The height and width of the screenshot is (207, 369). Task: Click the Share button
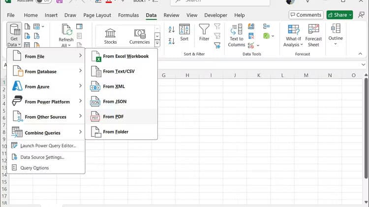[340, 15]
